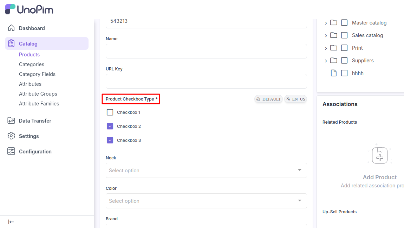Check the Checkbox 1 option

[x=110, y=112]
